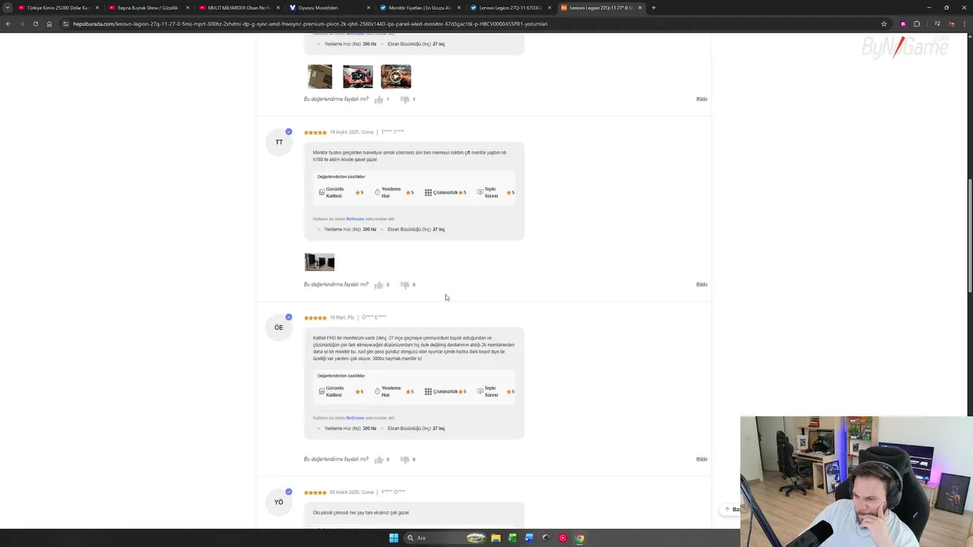This screenshot has height=547, width=973.
Task: Go back in browser history
Action: coord(8,24)
